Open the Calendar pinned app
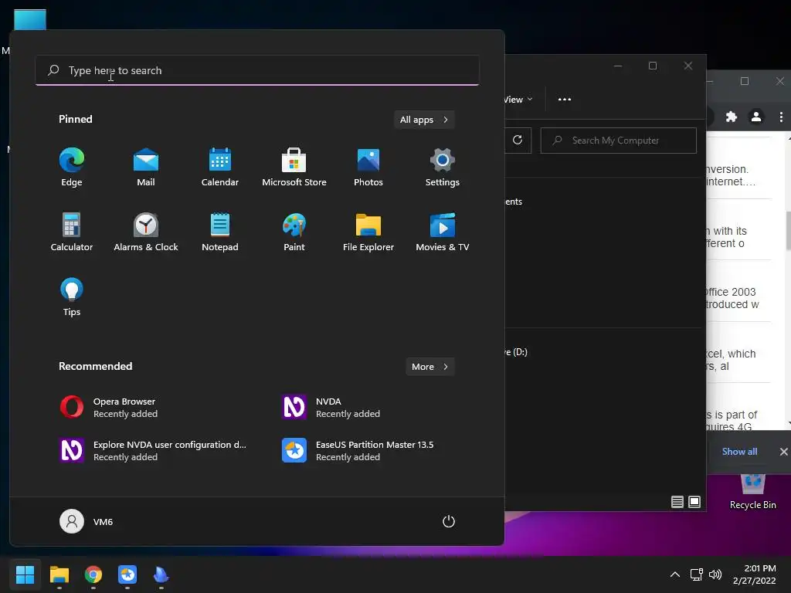This screenshot has height=593, width=791. [220, 168]
